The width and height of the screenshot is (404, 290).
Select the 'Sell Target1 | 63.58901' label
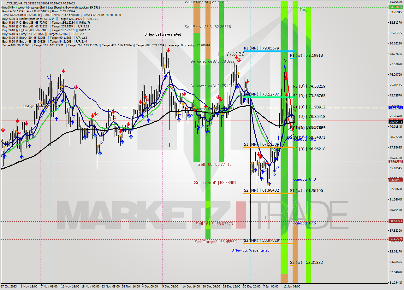(215, 183)
